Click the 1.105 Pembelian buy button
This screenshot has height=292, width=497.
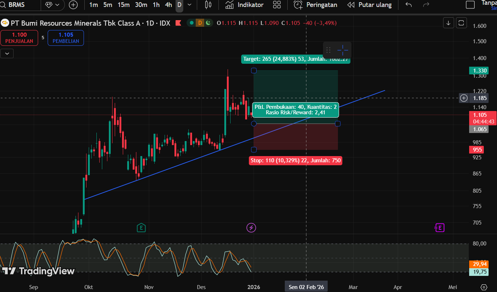tap(66, 38)
